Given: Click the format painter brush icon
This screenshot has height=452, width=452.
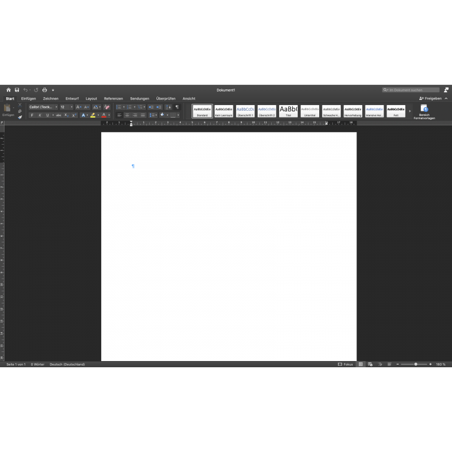Looking at the screenshot, I should click(x=20, y=116).
